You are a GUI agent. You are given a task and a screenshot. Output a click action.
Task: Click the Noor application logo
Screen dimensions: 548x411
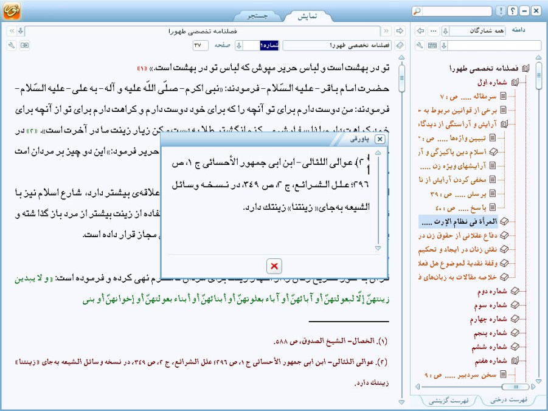point(12,10)
